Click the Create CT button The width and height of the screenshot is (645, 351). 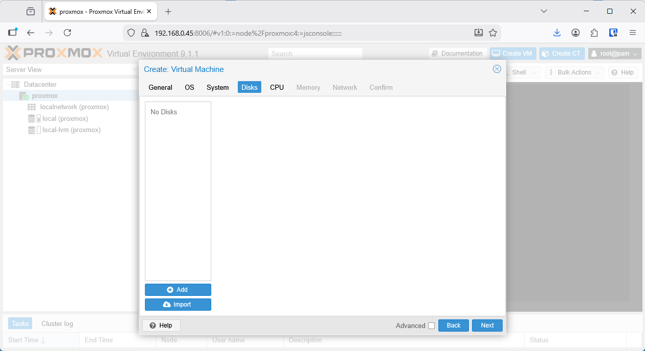click(562, 54)
